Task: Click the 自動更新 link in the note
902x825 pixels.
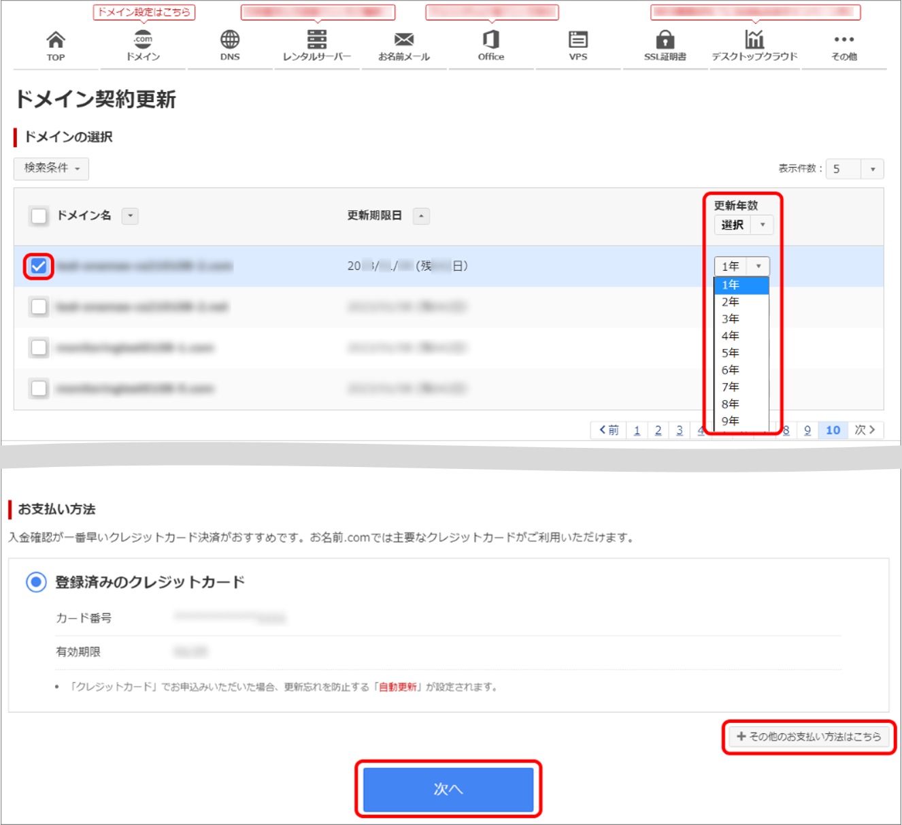Action: (x=399, y=687)
